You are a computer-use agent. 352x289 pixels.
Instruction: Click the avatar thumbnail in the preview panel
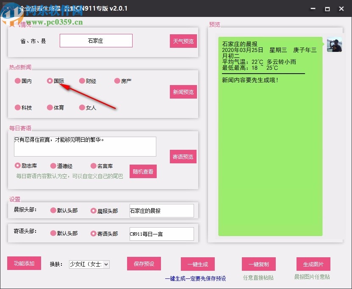tap(334, 44)
